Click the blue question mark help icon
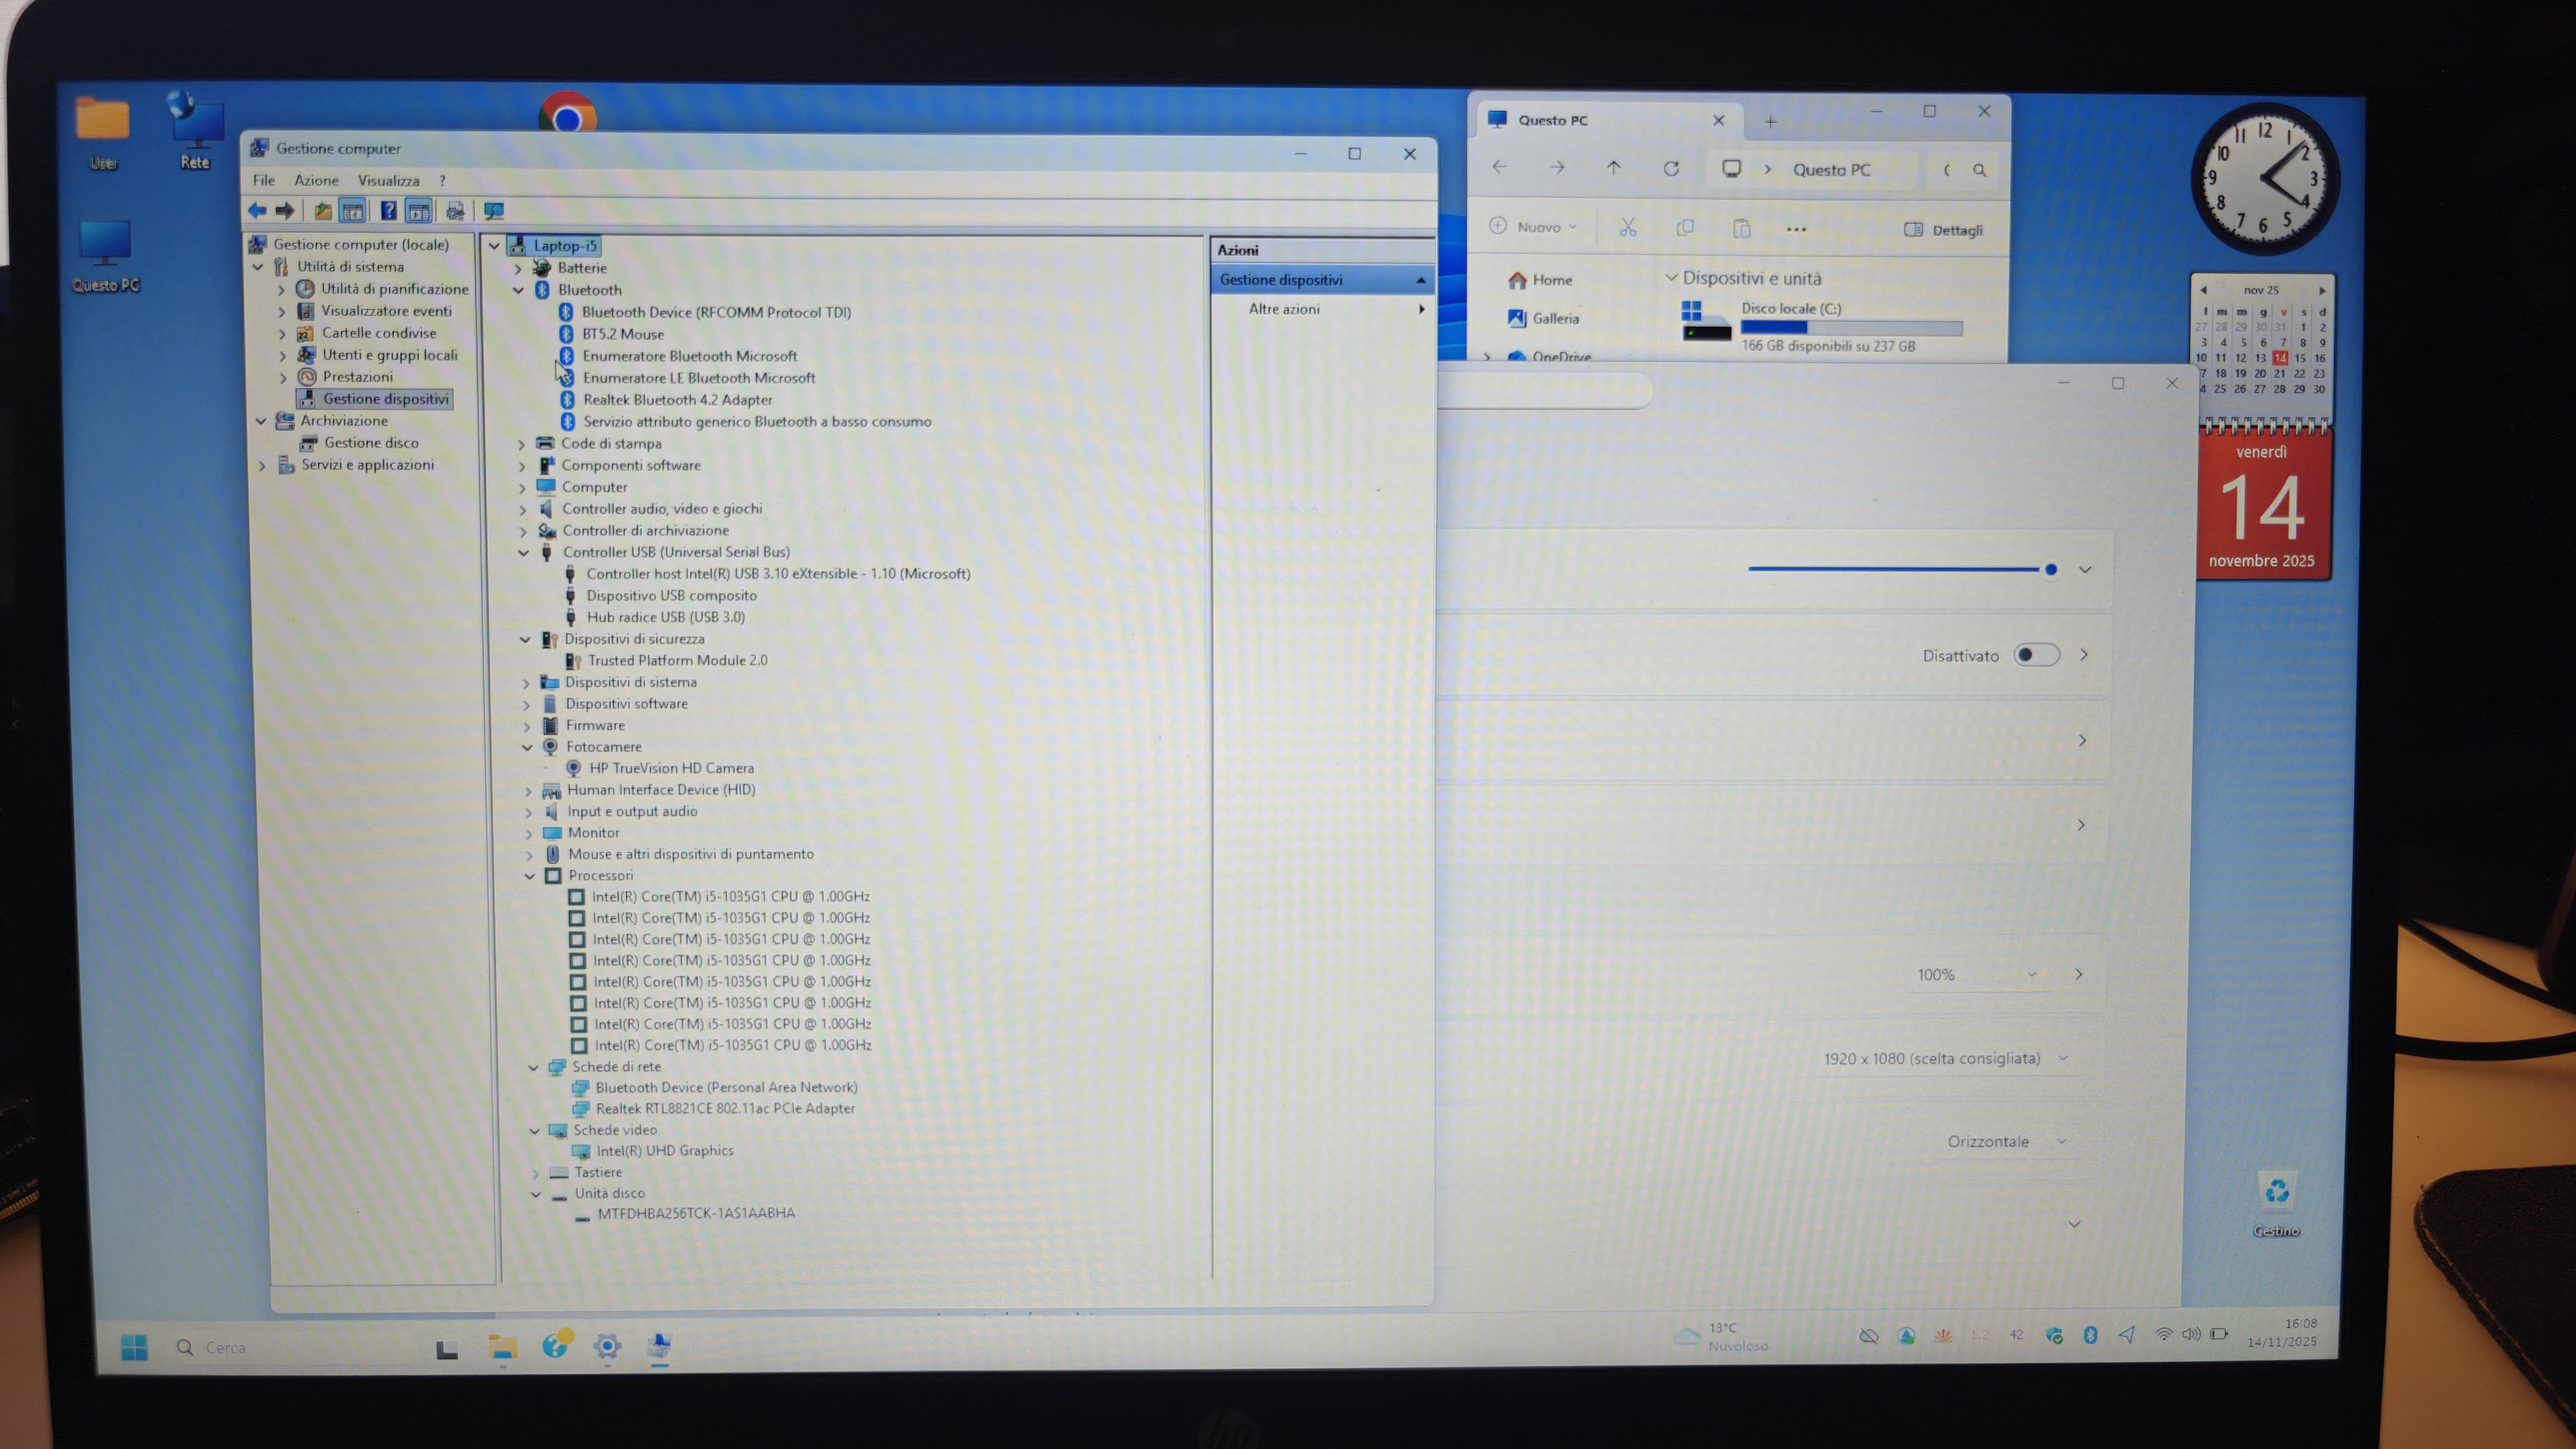Viewport: 2576px width, 1449px height. tap(388, 211)
